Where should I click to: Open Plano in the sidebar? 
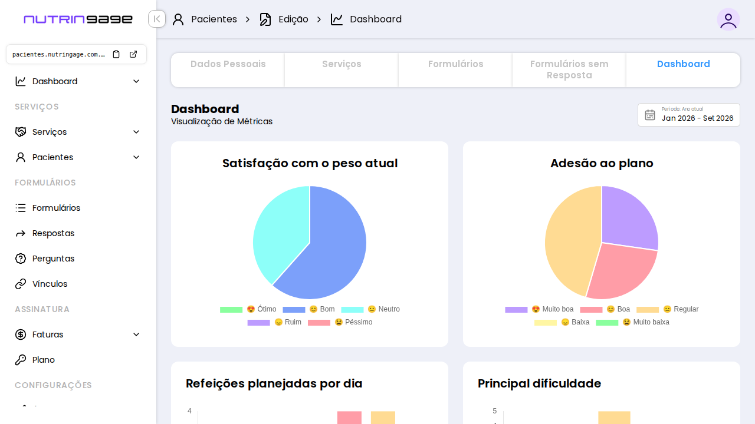click(78, 360)
